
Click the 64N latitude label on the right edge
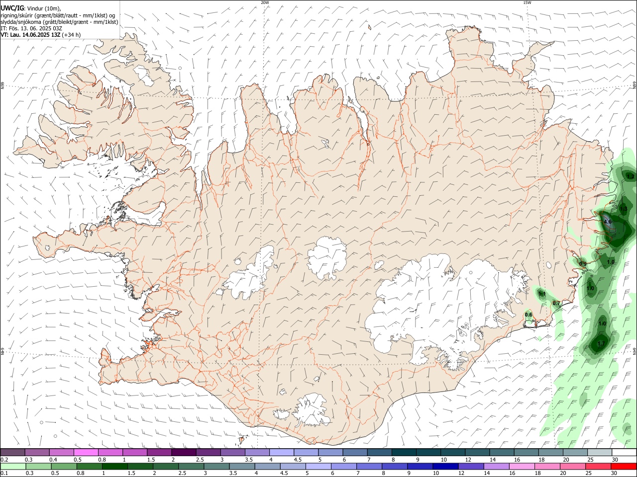pyautogui.click(x=635, y=351)
